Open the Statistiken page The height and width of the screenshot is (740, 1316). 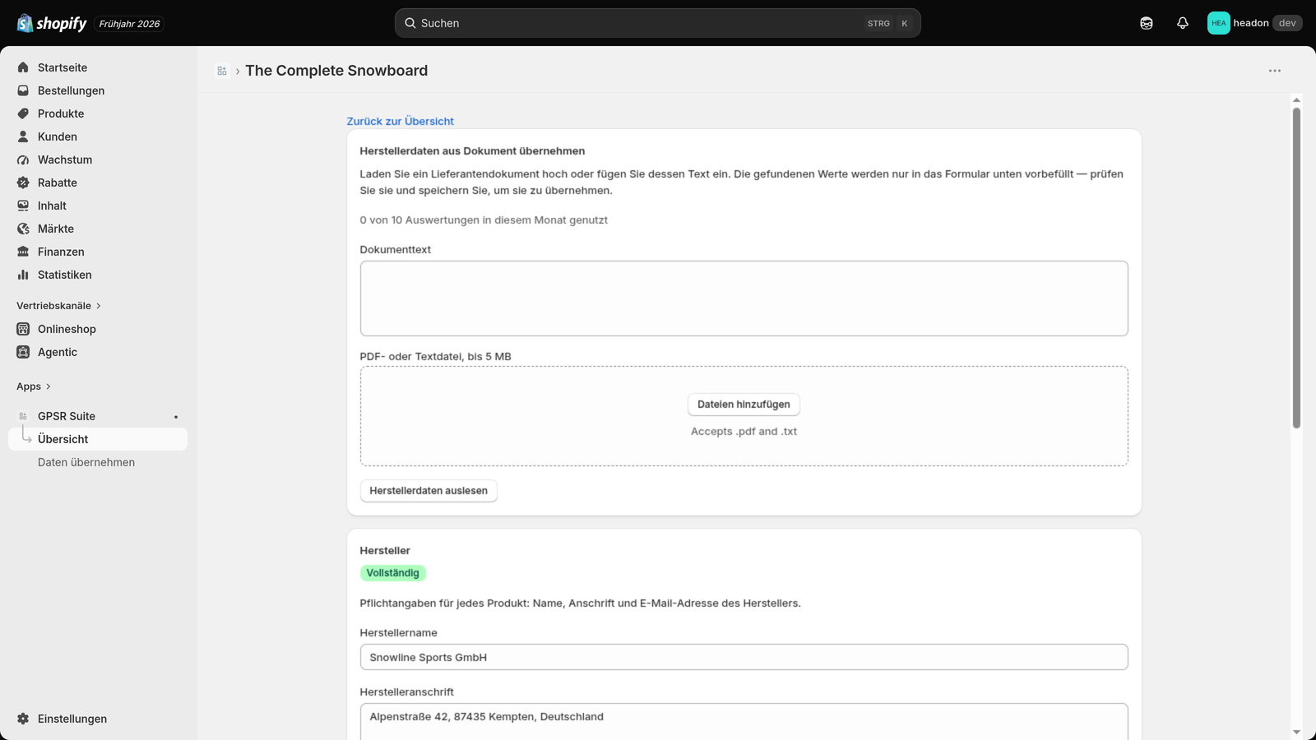coord(98,275)
